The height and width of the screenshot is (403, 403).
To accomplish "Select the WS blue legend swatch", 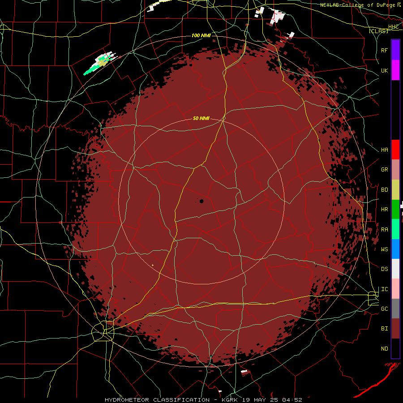I will click(395, 249).
